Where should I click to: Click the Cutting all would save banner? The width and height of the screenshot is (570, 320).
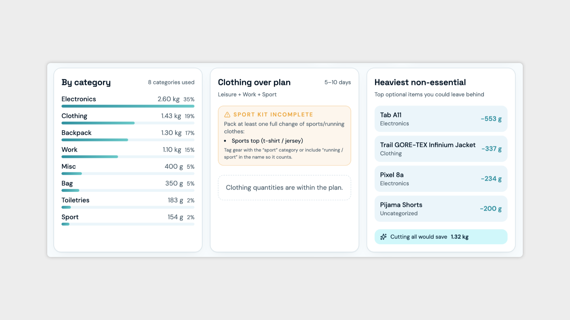(x=441, y=237)
